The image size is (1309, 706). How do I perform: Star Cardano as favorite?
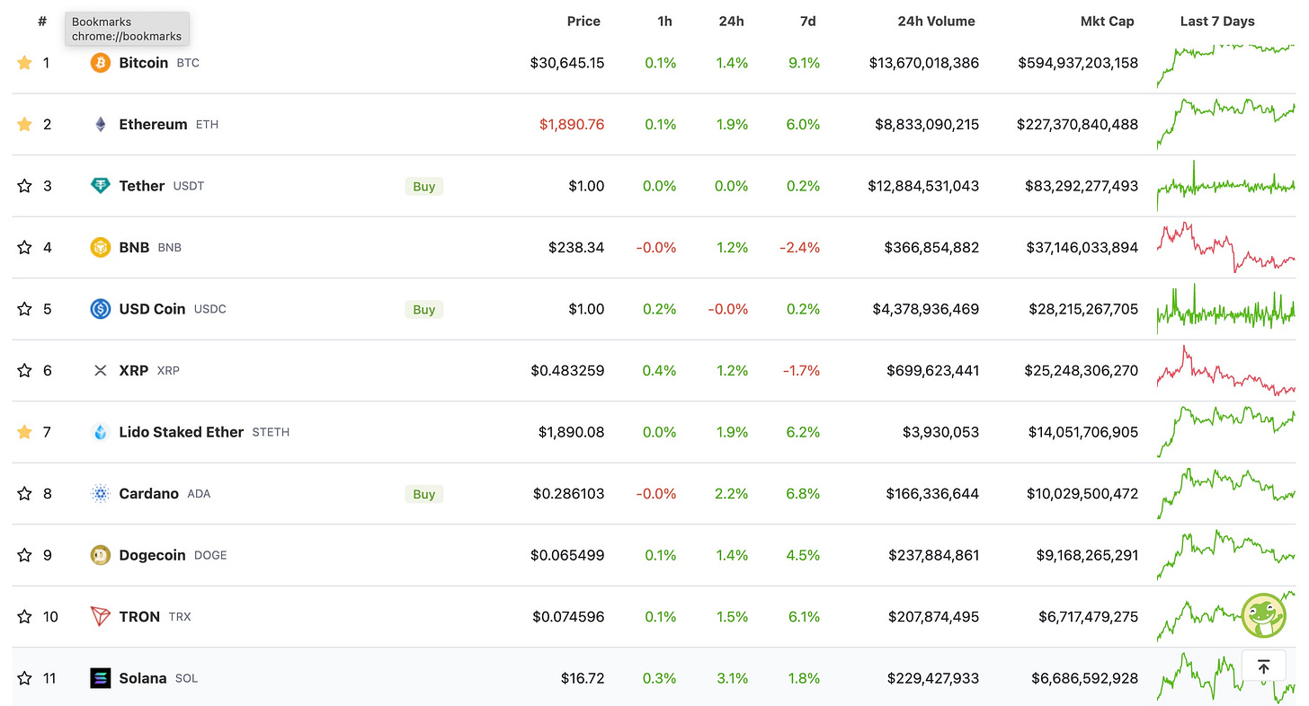[x=24, y=493]
